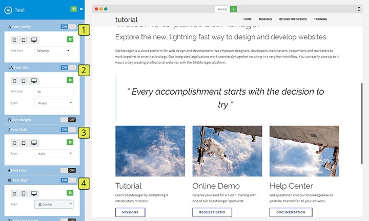
Task: Select mobile phone device in Font Style section
Action: click(x=14, y=143)
